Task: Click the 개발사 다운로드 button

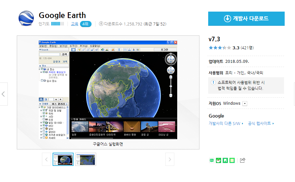Action: [246, 19]
